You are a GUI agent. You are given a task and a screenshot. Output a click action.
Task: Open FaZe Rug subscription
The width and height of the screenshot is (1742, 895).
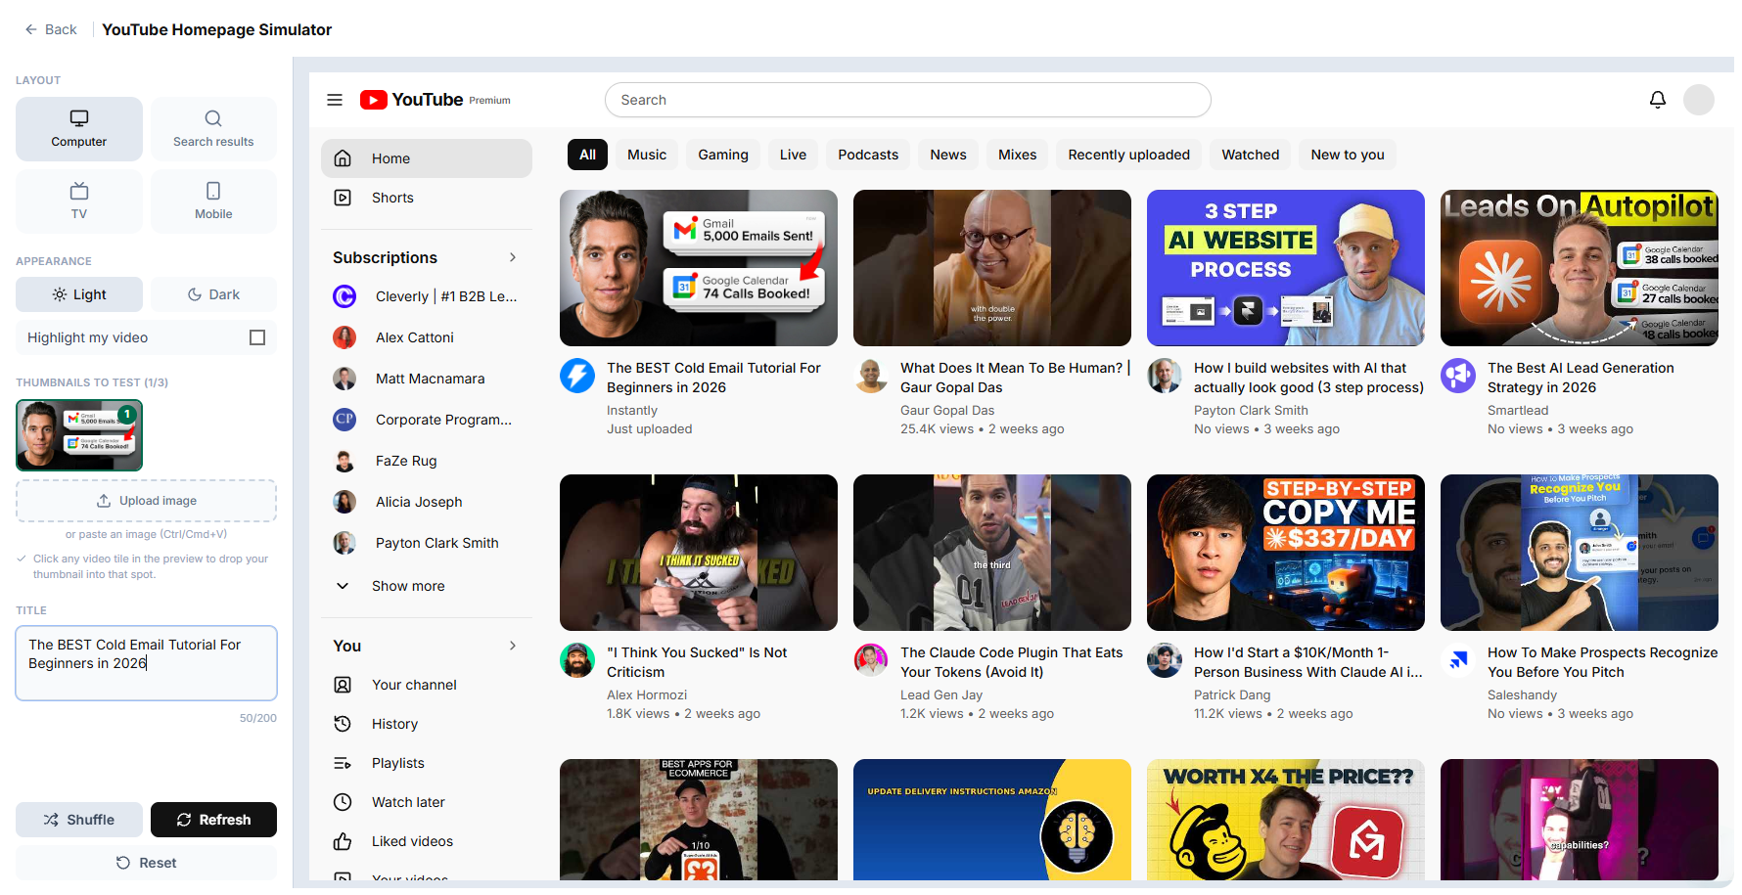tap(427, 461)
